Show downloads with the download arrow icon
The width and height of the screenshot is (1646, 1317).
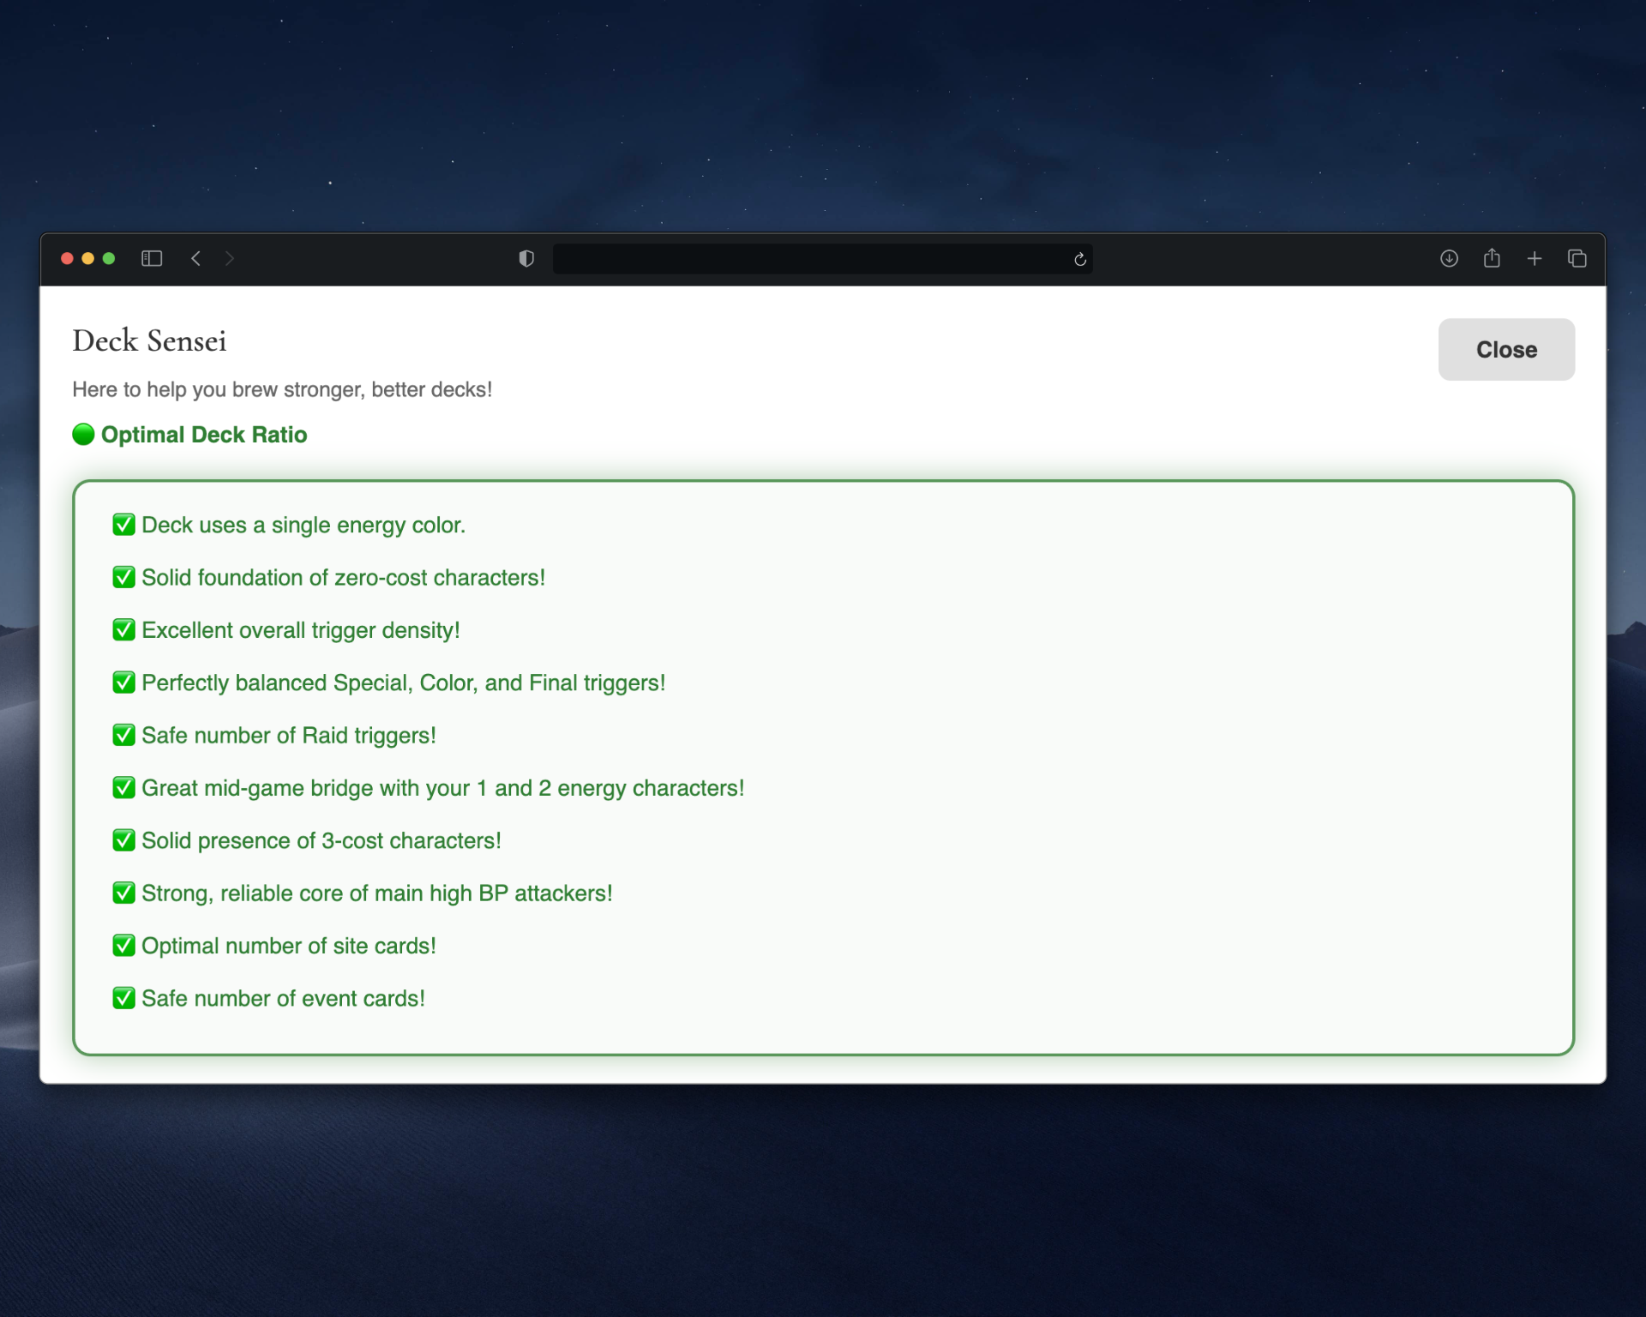coord(1449,258)
